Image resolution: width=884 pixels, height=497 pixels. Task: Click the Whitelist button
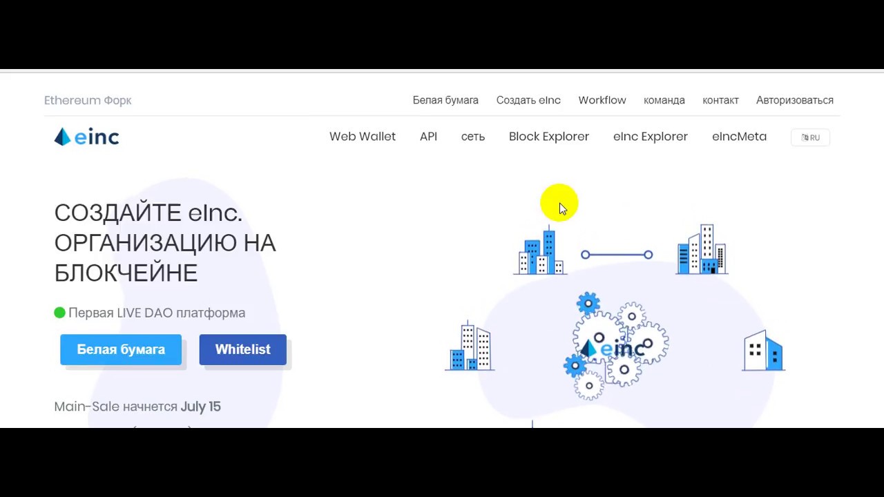242,349
